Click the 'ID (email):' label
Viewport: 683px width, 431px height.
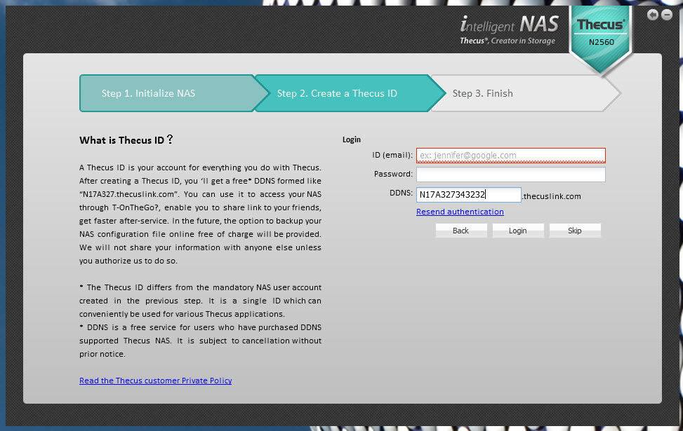tap(392, 155)
